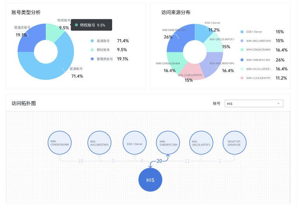Select the WIN-CSNQ6C8AIM4 topology node

point(60,142)
